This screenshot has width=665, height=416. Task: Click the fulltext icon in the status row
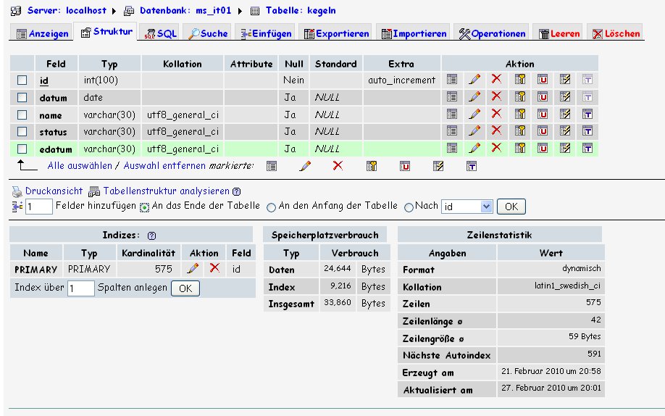click(587, 131)
